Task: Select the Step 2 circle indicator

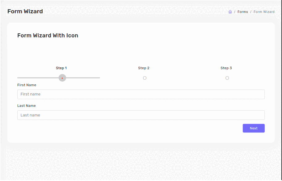Action: point(145,78)
